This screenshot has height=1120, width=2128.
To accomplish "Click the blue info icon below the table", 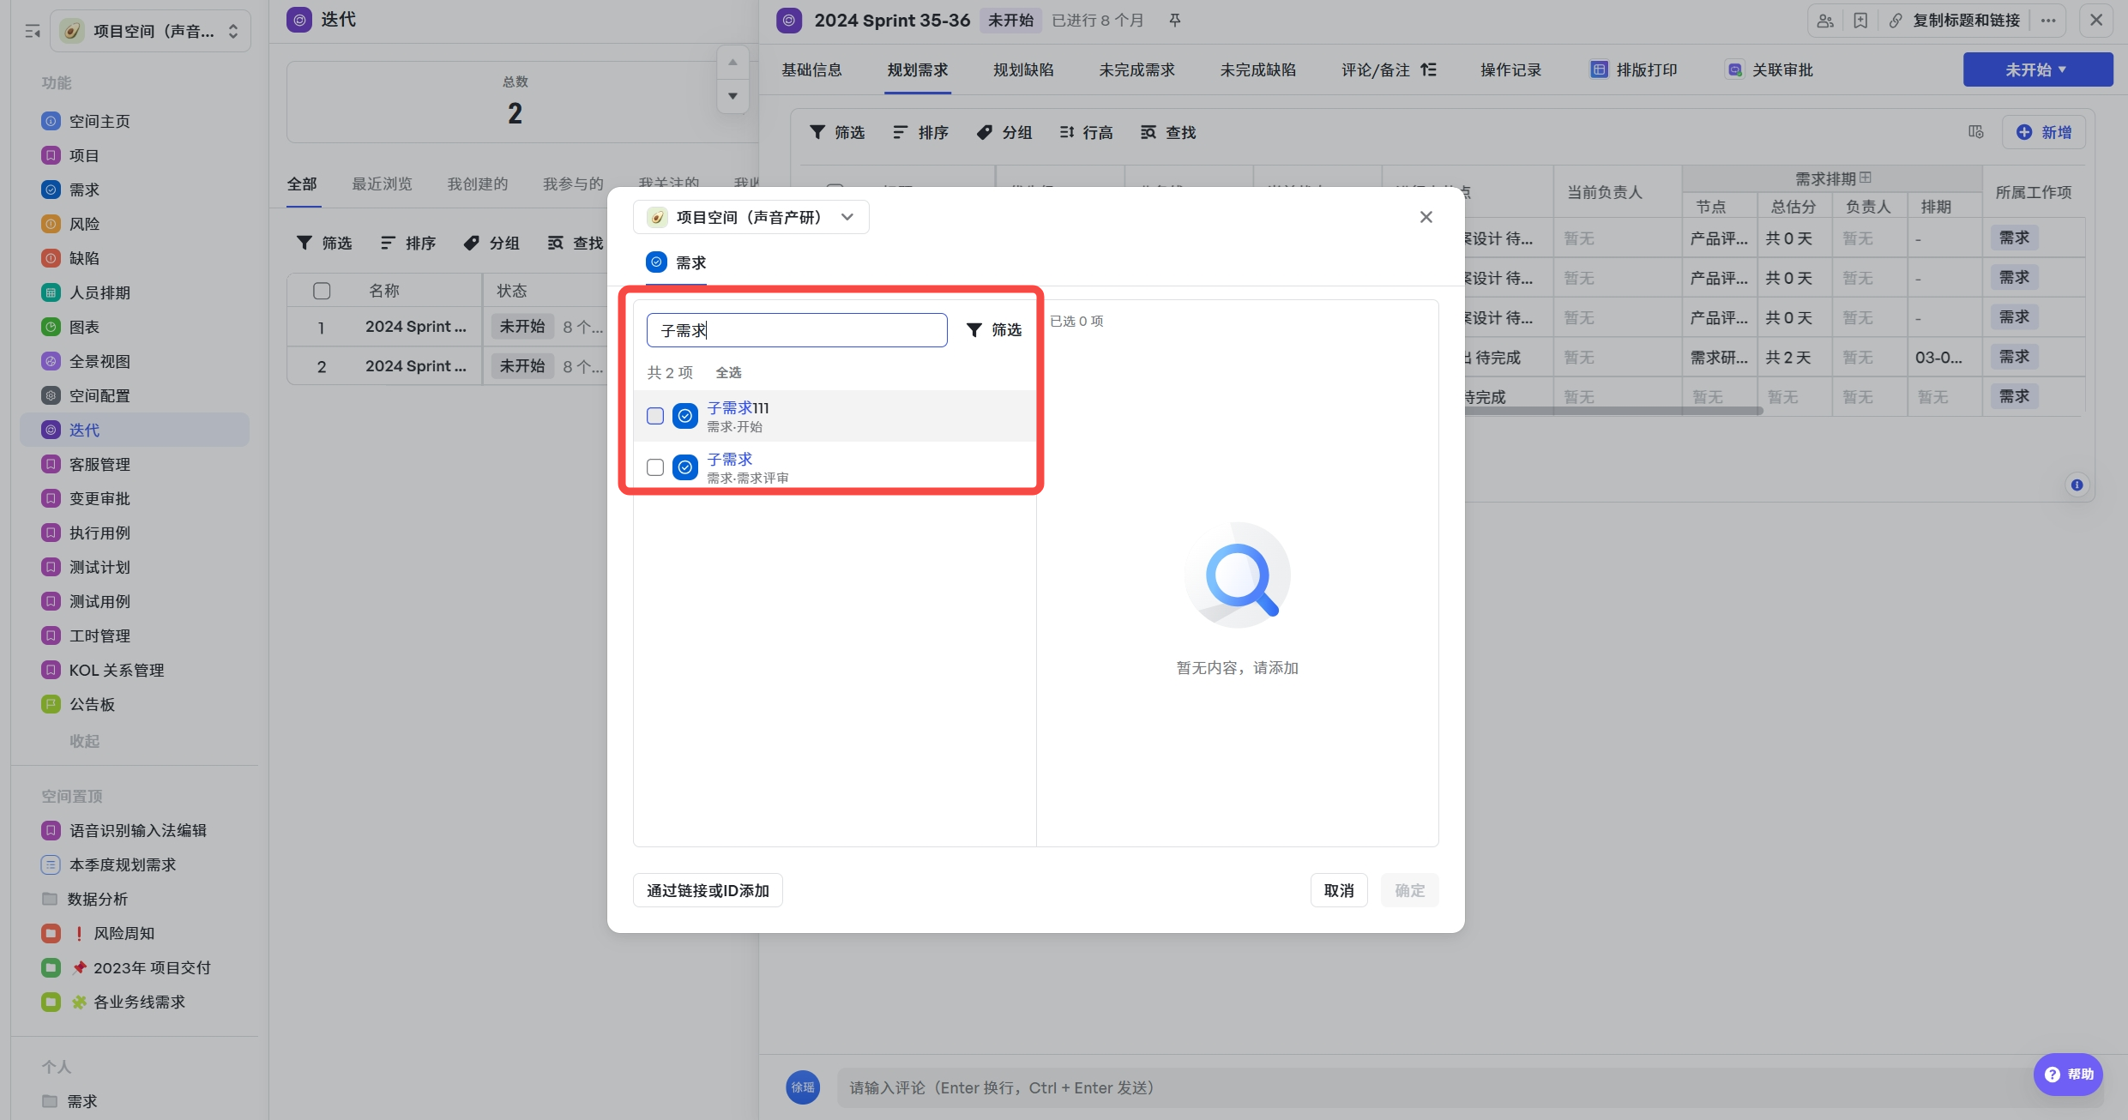I will [2077, 485].
